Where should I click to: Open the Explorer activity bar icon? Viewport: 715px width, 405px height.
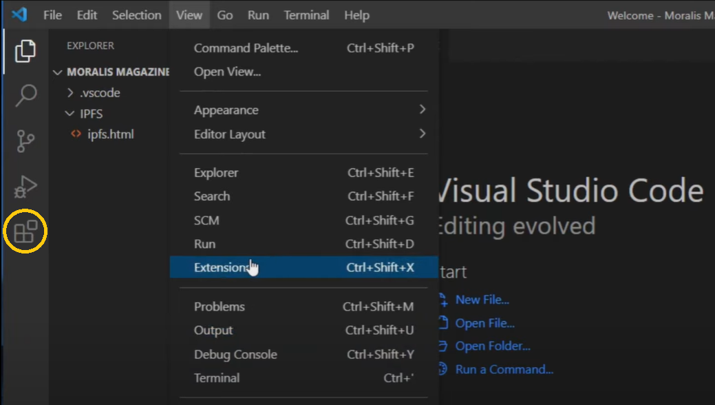tap(25, 51)
